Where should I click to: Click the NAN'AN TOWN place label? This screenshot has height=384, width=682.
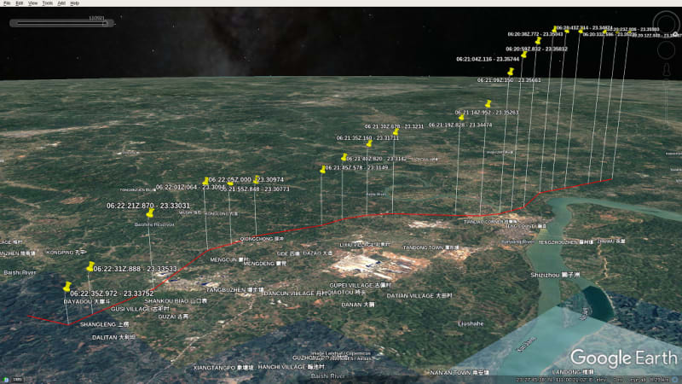[459, 373]
